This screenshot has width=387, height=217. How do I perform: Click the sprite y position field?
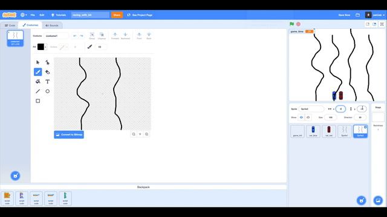[x=362, y=109]
